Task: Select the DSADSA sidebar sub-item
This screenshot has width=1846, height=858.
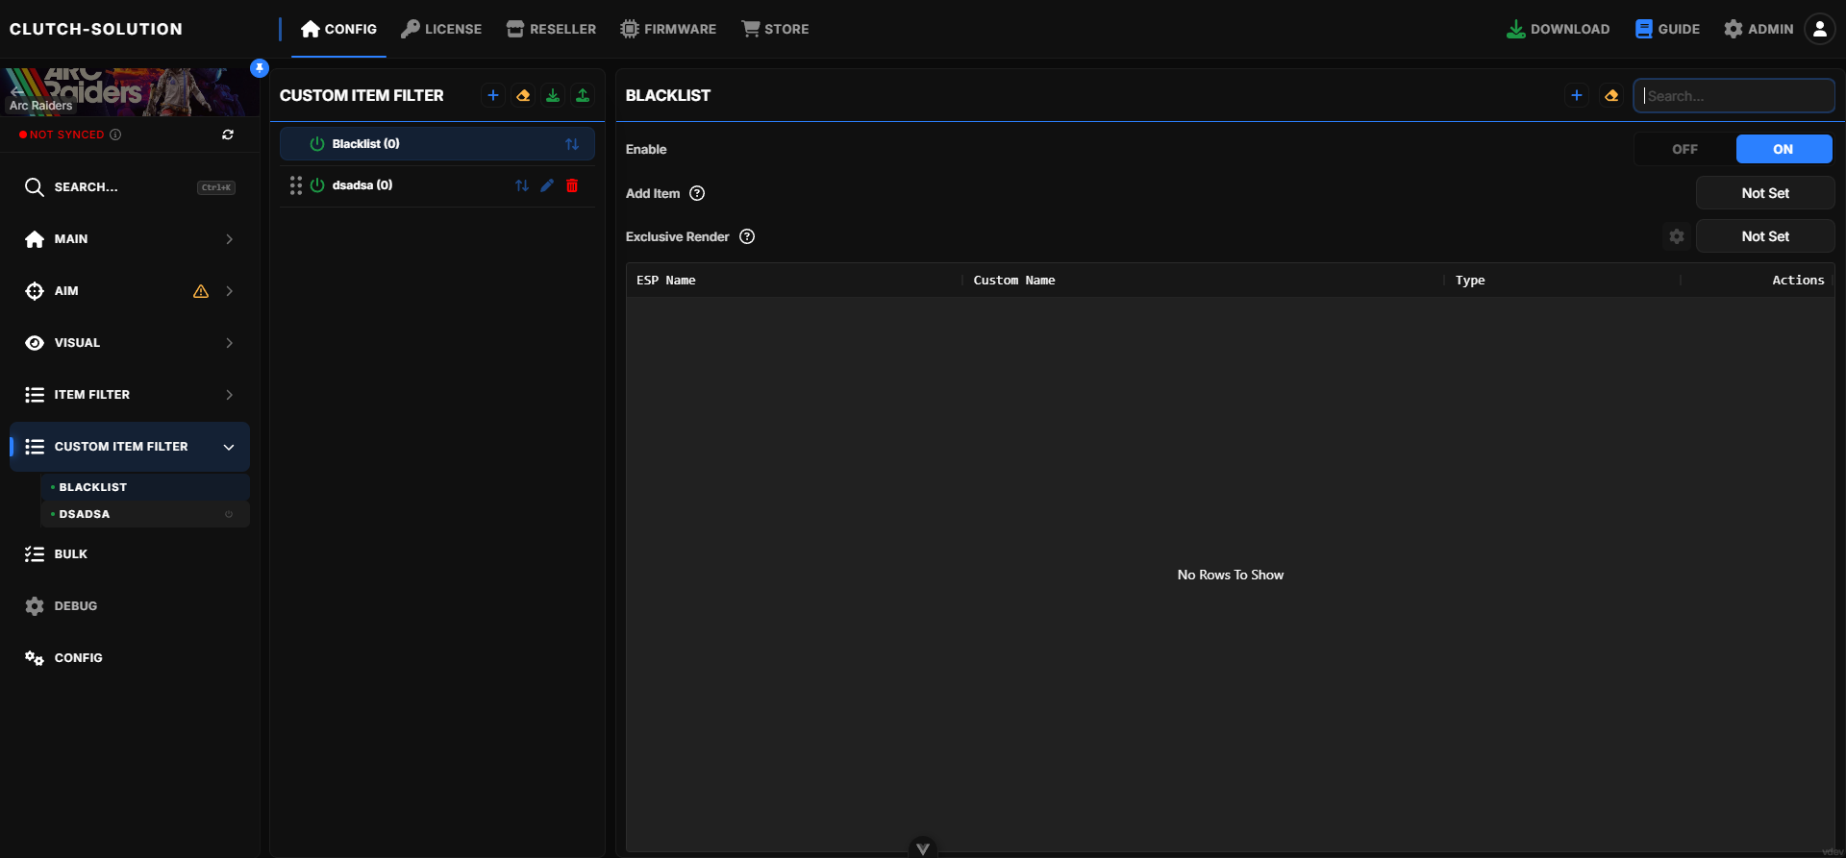Action: pos(145,514)
